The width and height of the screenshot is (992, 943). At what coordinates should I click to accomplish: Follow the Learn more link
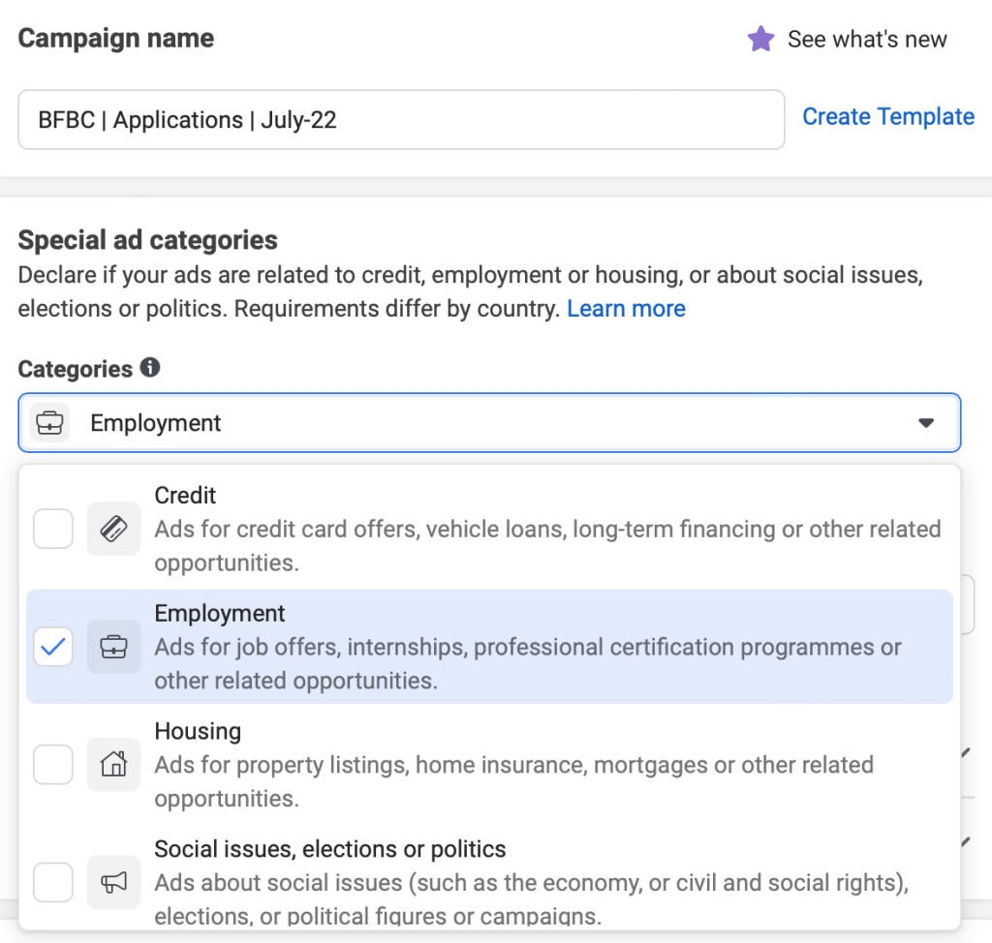[x=626, y=309]
